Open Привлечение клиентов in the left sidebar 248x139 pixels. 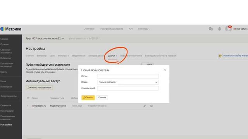point(8,118)
